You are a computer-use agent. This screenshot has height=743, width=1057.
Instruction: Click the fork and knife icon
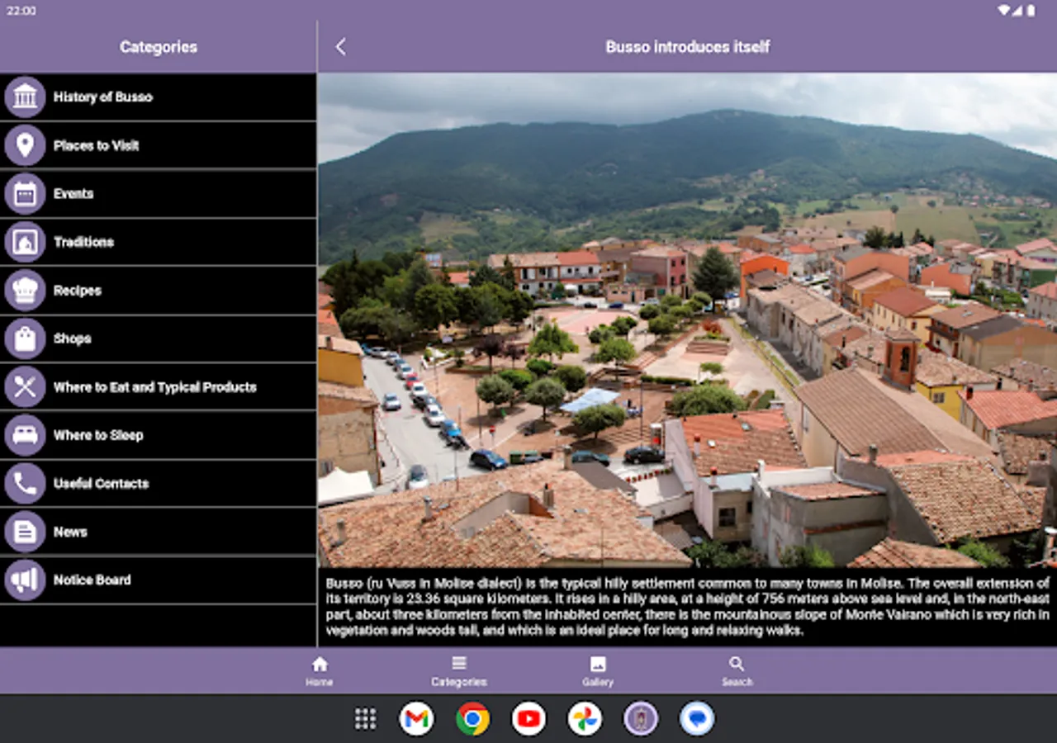[25, 386]
